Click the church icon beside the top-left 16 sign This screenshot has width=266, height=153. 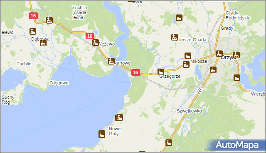[49, 20]
